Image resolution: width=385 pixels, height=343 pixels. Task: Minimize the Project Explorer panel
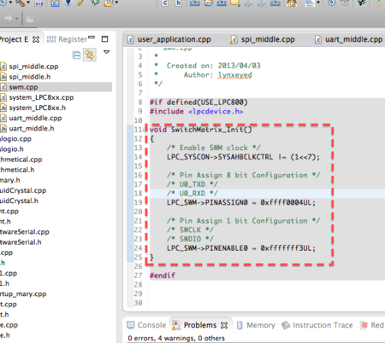tap(92, 38)
